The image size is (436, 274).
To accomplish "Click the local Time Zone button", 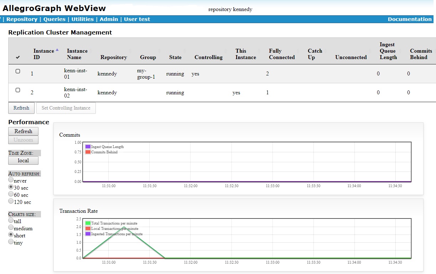I will pos(23,160).
